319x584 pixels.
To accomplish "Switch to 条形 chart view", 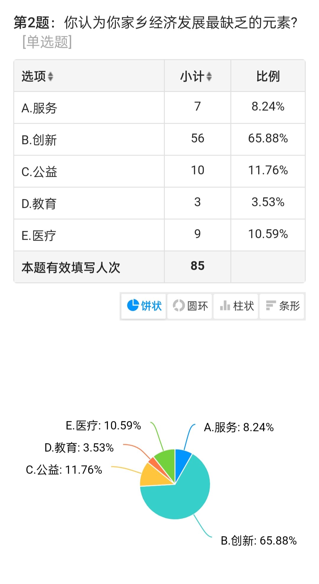I will pyautogui.click(x=282, y=306).
